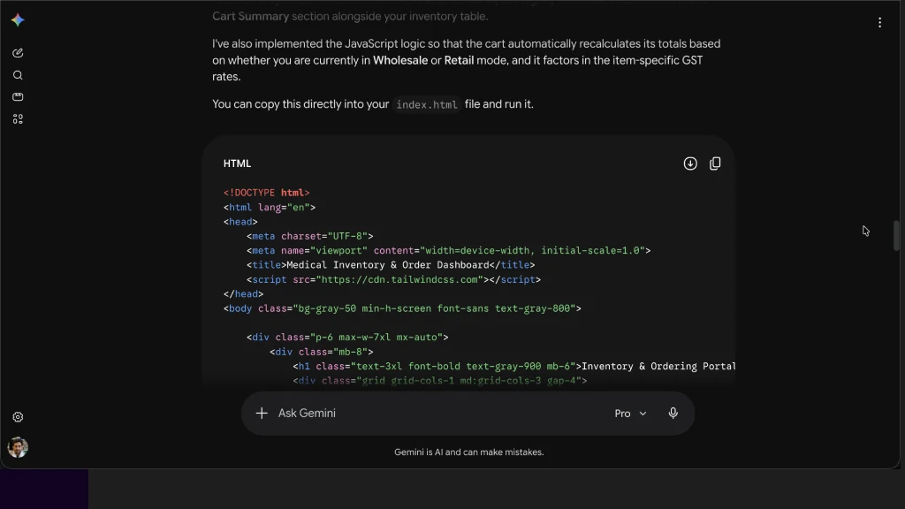Click the title line Medical Inventory & Order Dashboard
Image resolution: width=905 pixels, height=509 pixels.
(x=391, y=265)
